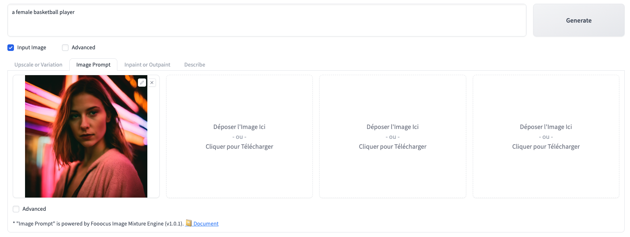Viewport: 630px width, 237px height.
Task: Select the uploaded portrait image thumbnail
Action: pyautogui.click(x=86, y=136)
